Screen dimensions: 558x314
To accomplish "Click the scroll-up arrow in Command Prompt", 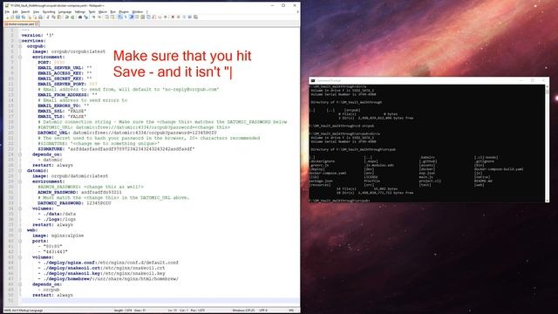I will (547, 86).
